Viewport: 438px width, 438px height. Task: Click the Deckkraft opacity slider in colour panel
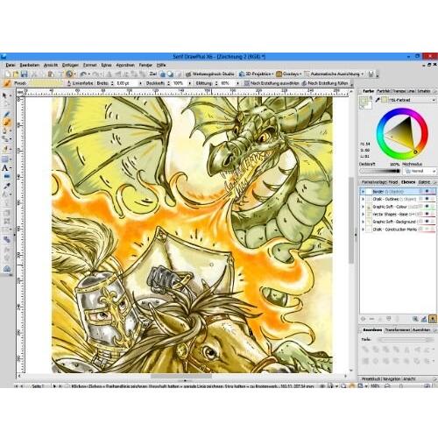379,171
